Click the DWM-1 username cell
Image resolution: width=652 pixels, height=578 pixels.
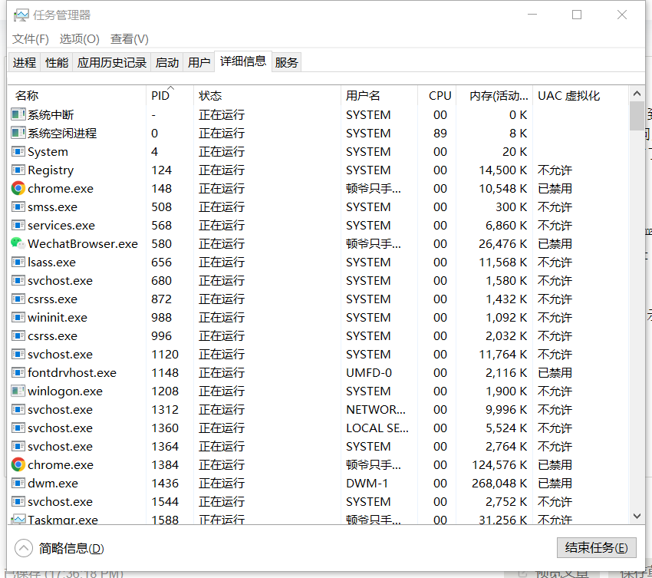pyautogui.click(x=367, y=483)
